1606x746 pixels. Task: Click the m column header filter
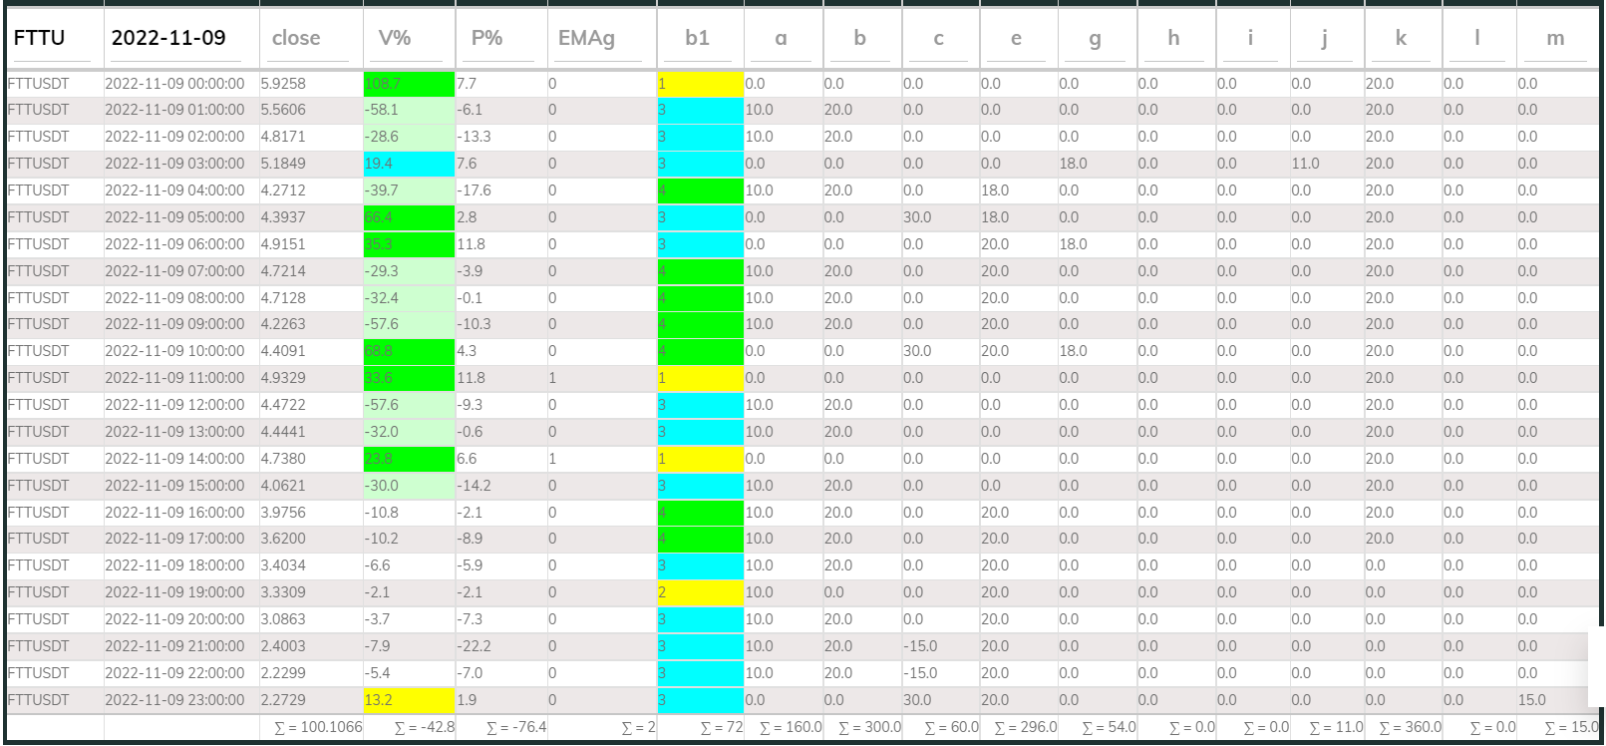(1555, 39)
